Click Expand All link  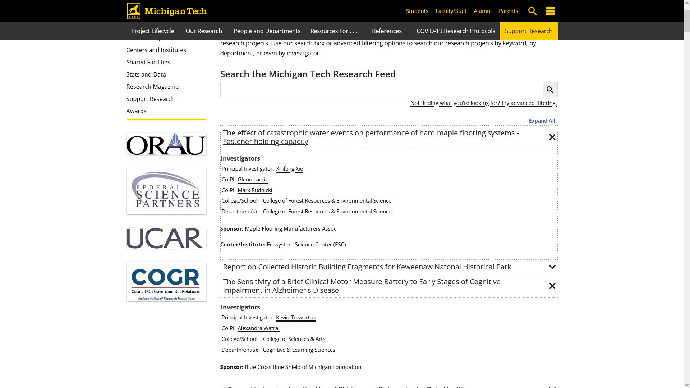tap(542, 121)
